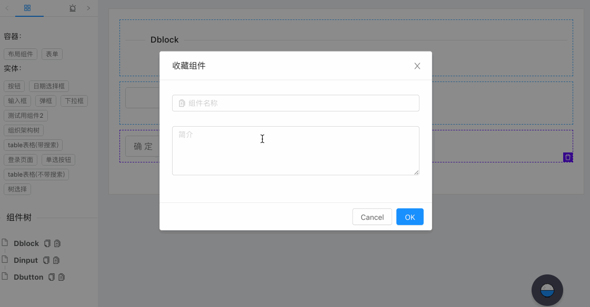The height and width of the screenshot is (307, 590).
Task: Open the component grid tab icon
Action: (x=27, y=8)
